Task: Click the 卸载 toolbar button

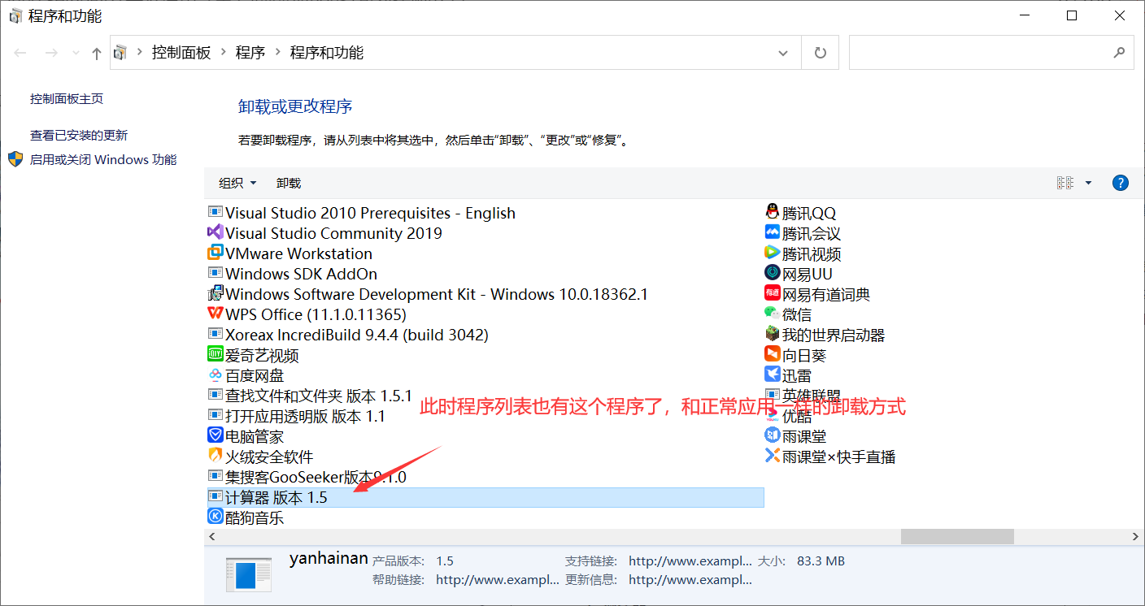Action: pyautogui.click(x=289, y=183)
